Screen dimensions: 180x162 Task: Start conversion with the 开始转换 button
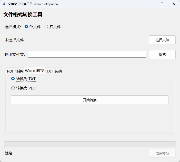pyautogui.click(x=90, y=100)
